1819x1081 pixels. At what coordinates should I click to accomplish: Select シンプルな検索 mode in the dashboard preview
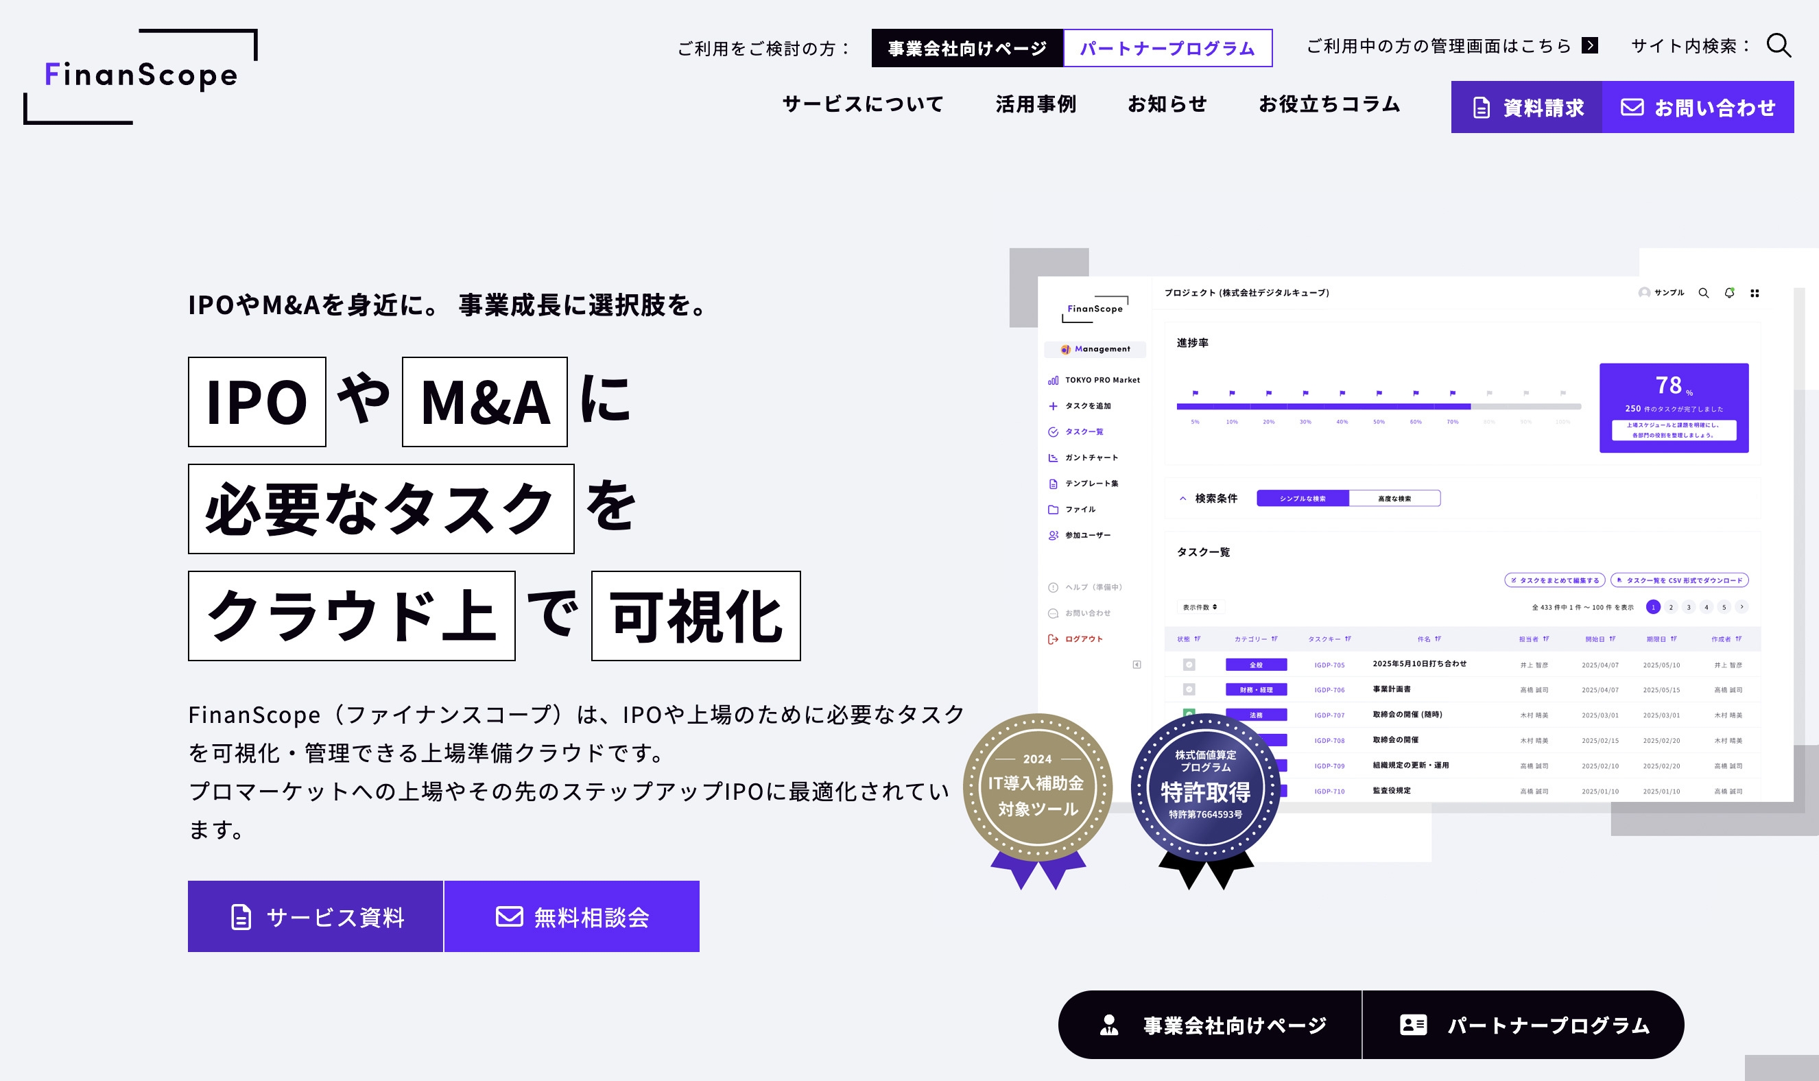(1302, 498)
